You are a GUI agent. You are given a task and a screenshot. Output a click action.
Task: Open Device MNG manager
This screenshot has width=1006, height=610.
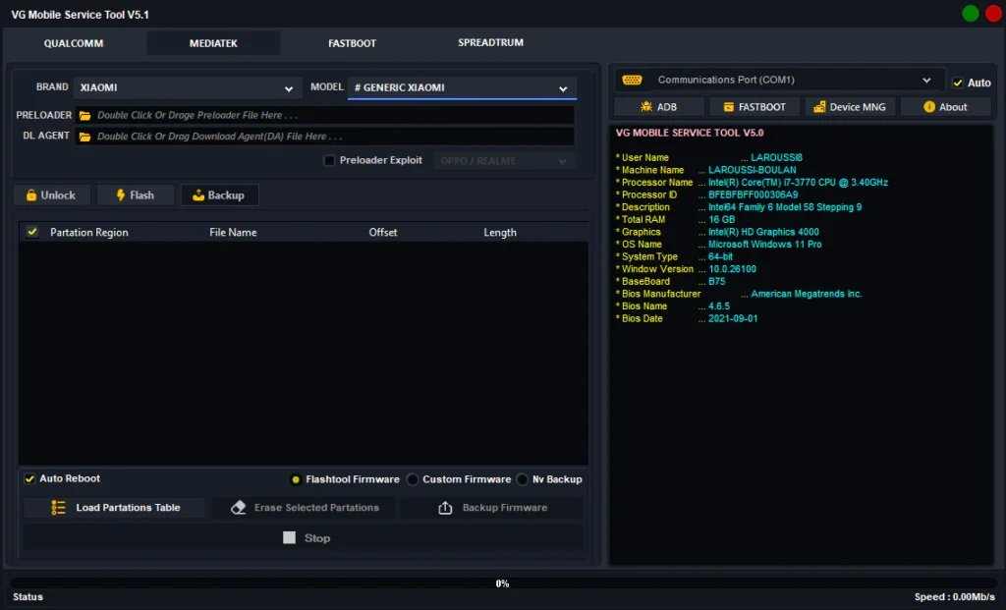click(x=850, y=107)
